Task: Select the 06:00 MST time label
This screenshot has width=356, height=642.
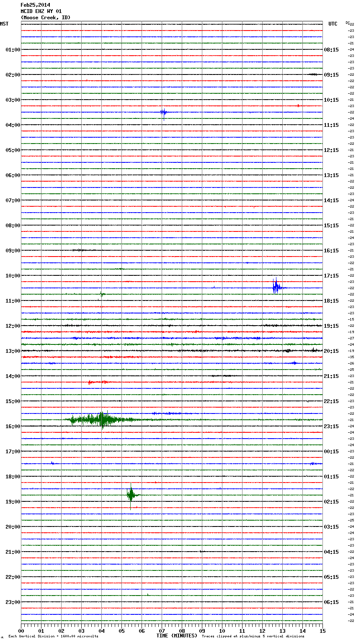Action: (13, 175)
